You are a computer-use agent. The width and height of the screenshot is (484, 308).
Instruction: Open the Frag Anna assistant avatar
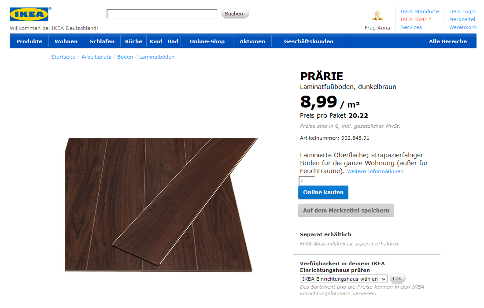coord(377,15)
